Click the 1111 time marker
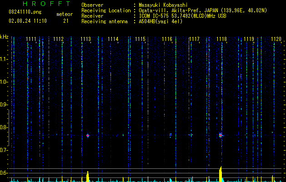Screen dimensions: 286x182 click(x=31, y=39)
